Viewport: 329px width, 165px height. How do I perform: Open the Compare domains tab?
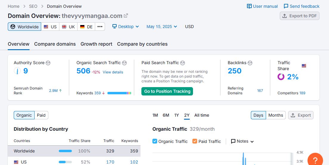[x=55, y=44]
